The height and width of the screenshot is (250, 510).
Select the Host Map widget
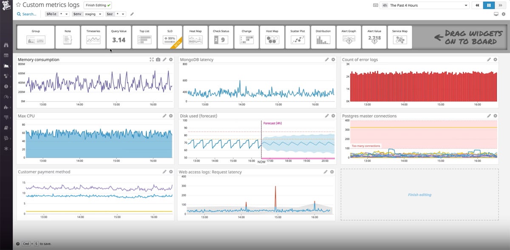272,37
